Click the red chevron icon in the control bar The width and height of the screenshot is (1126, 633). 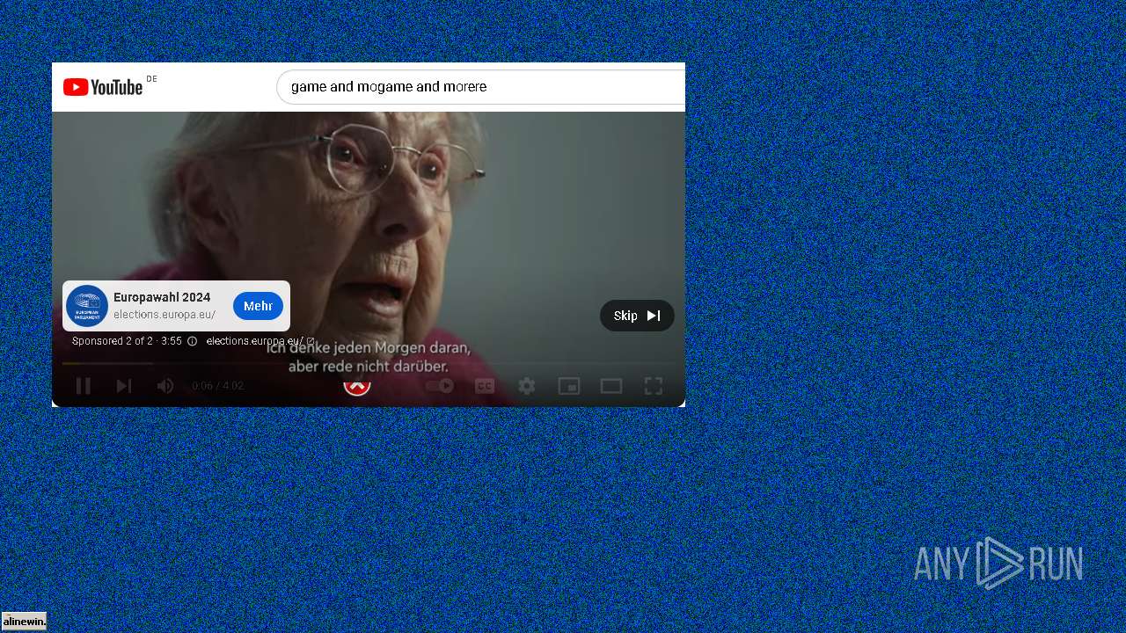click(356, 386)
